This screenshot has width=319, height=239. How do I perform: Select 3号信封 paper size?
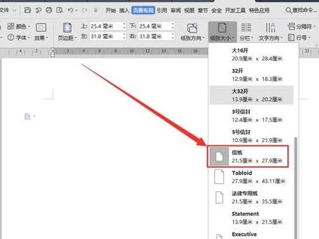tap(251, 116)
